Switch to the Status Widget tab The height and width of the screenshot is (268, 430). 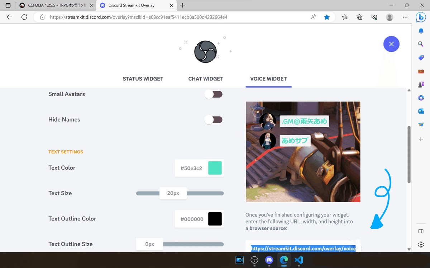[x=143, y=79]
